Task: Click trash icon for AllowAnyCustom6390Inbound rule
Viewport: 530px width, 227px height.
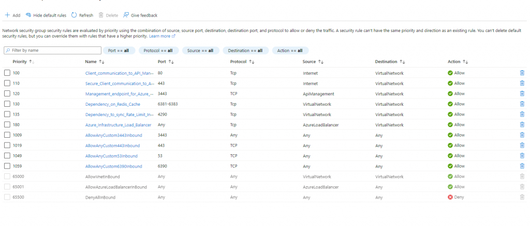Action: pyautogui.click(x=522, y=166)
